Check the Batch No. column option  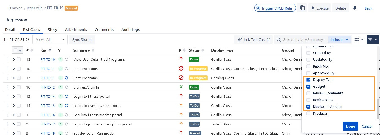coord(308,66)
